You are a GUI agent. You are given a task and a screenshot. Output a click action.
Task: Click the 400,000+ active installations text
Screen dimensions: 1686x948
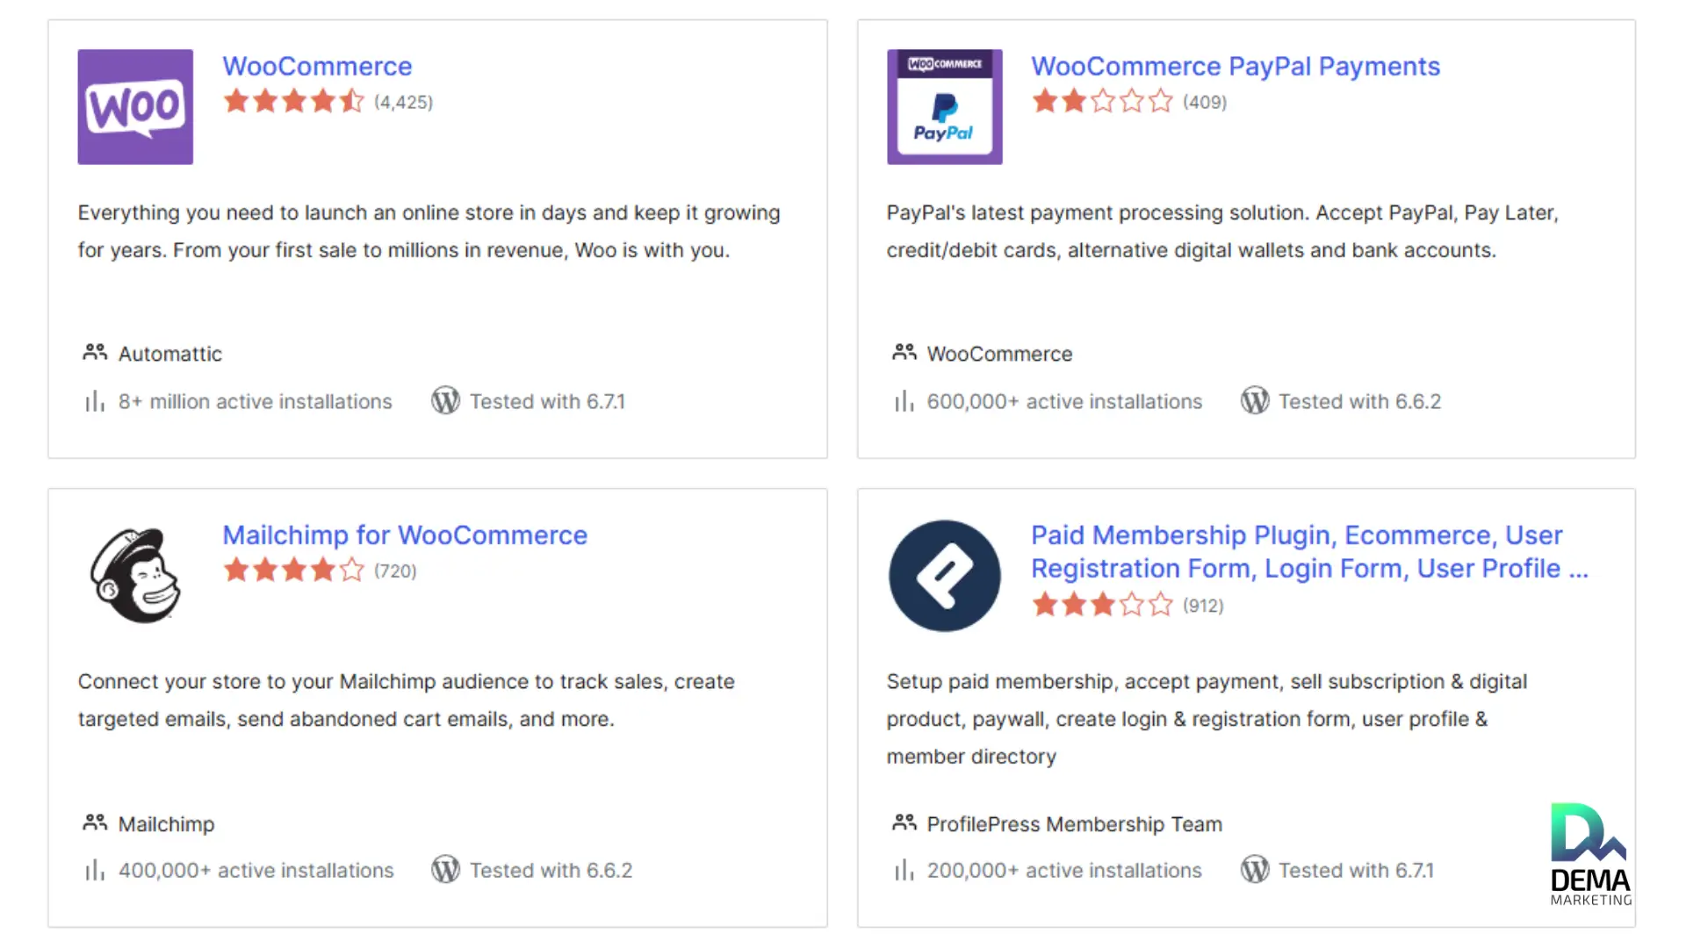[256, 870]
